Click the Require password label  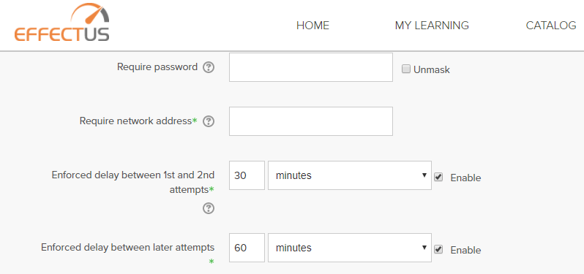point(157,67)
